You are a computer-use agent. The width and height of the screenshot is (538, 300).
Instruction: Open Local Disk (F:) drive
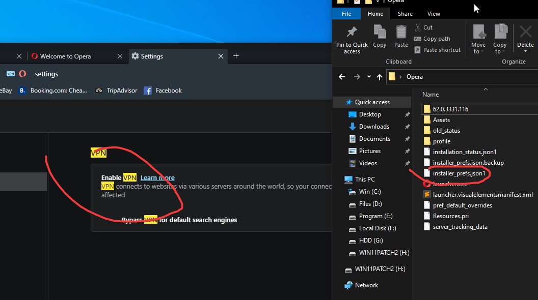(377, 228)
